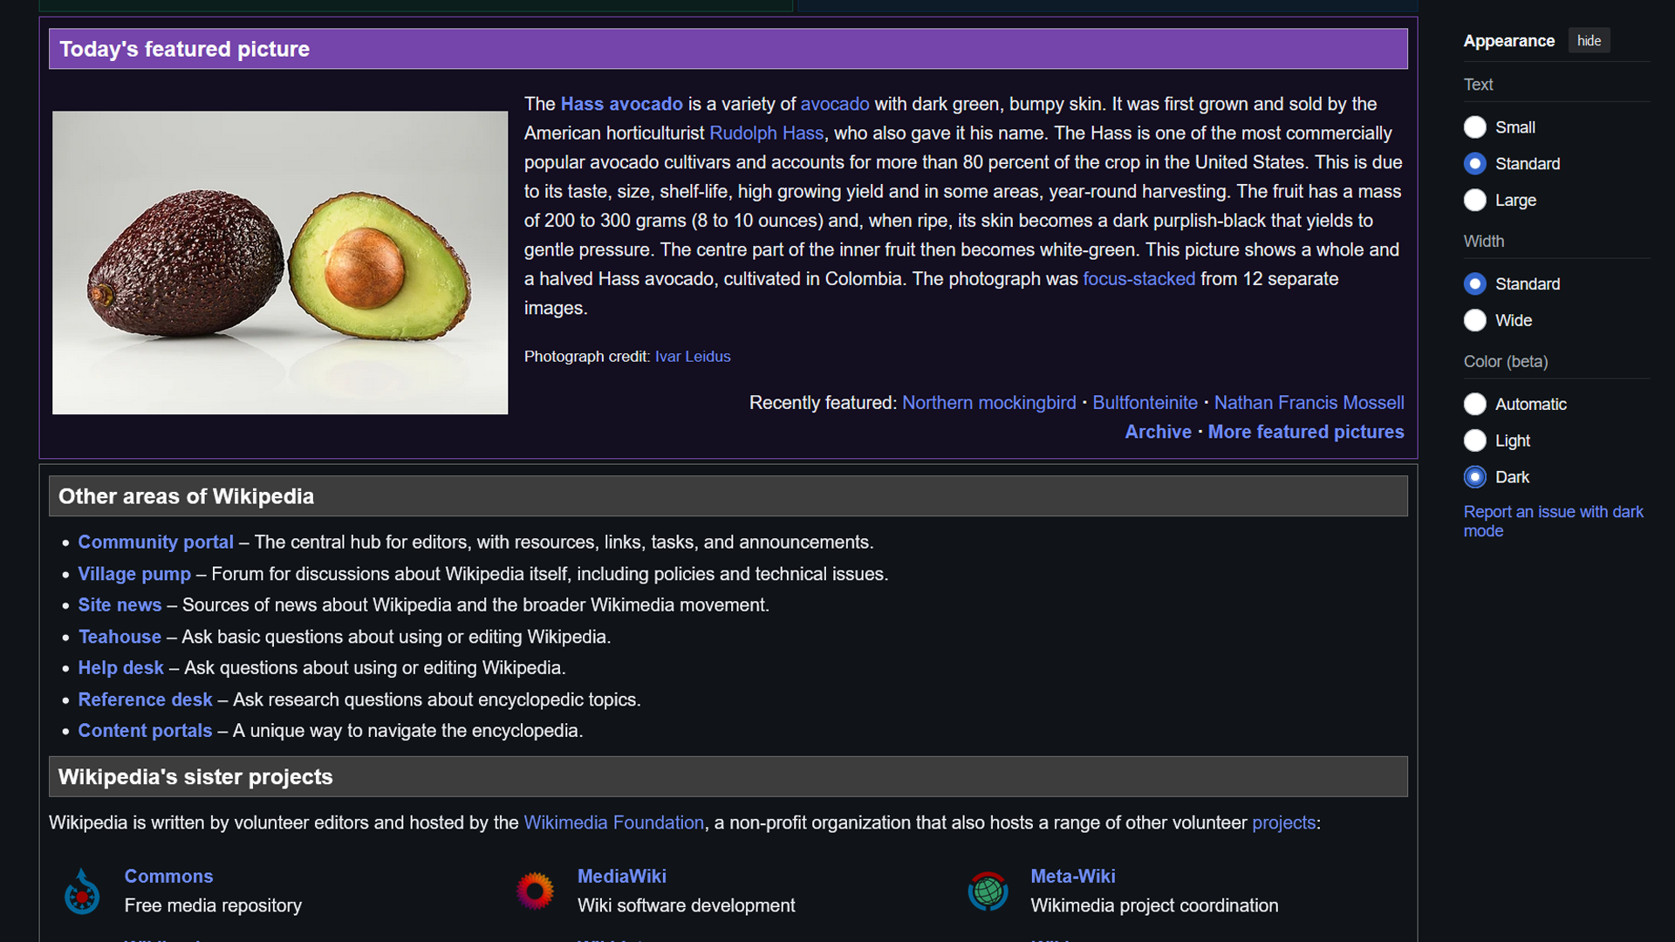Hide the Appearance panel
This screenshot has height=942, width=1675.
point(1589,41)
